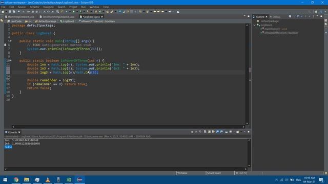Maximize the Console view
This screenshot has width=328, height=184.
click(x=249, y=132)
